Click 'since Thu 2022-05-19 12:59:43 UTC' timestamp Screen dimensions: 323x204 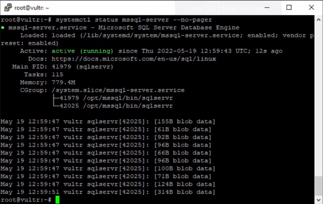pyautogui.click(x=184, y=51)
